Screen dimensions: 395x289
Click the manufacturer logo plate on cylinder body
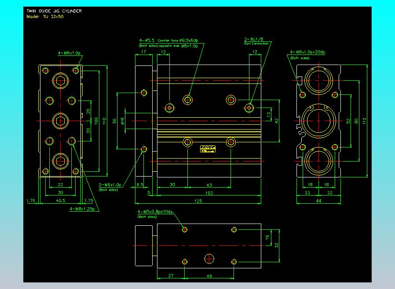(207, 149)
